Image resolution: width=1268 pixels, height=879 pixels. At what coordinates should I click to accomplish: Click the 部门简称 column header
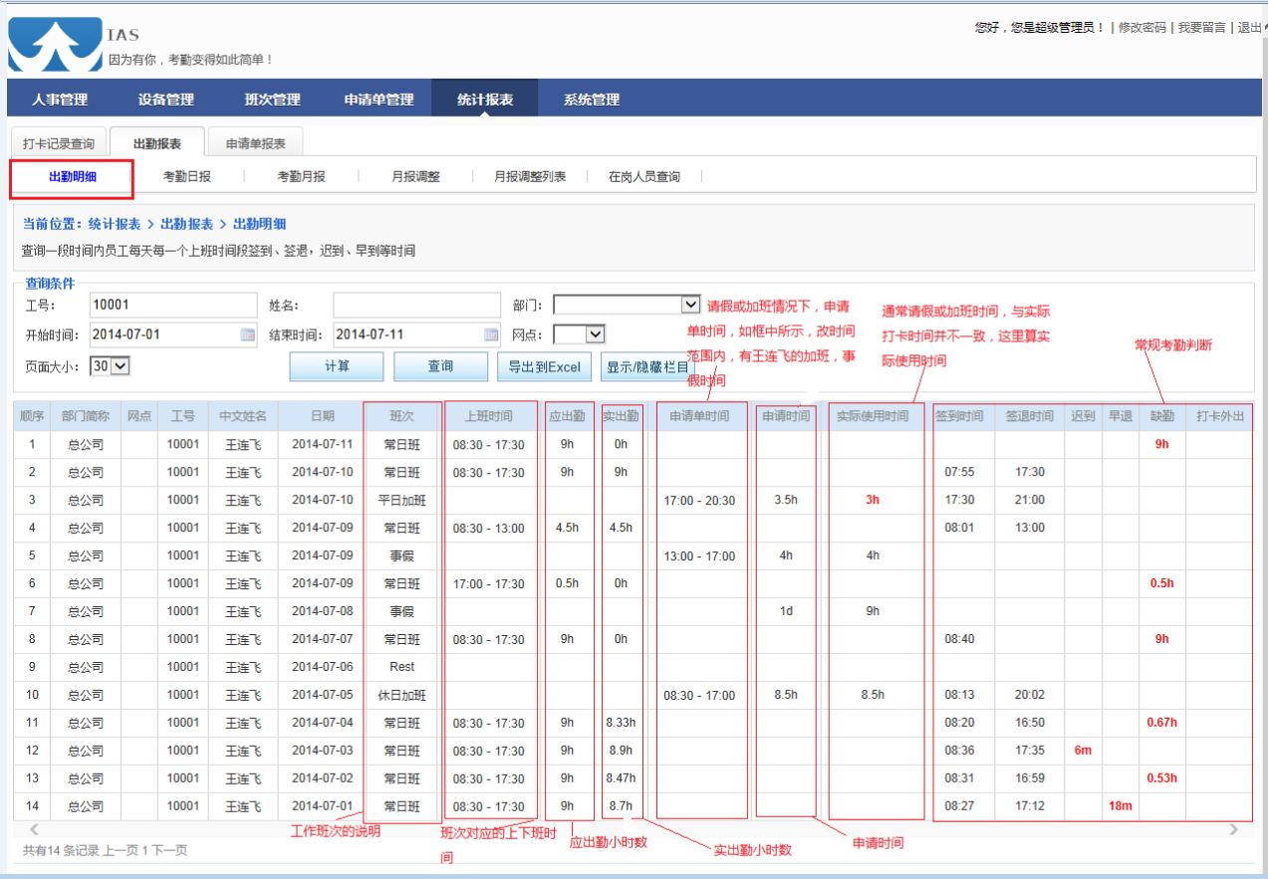coord(85,416)
